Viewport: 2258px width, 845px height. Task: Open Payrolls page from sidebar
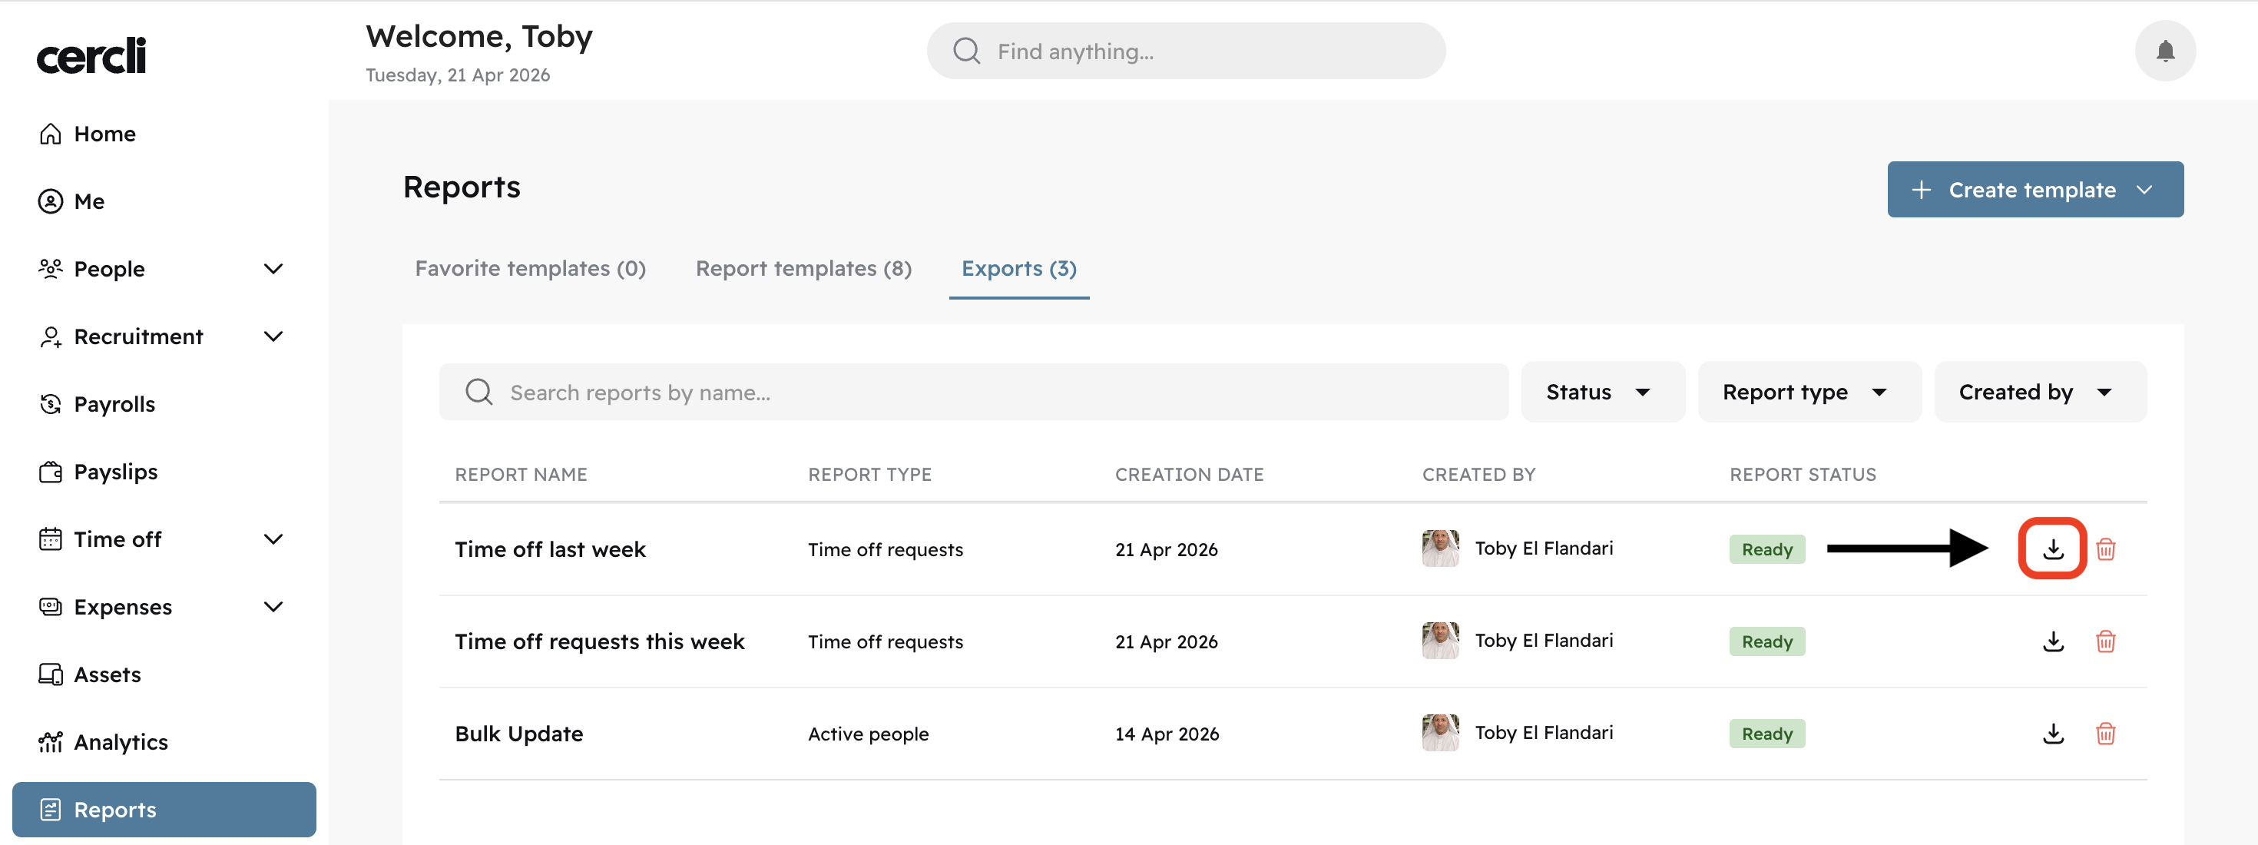pos(114,404)
